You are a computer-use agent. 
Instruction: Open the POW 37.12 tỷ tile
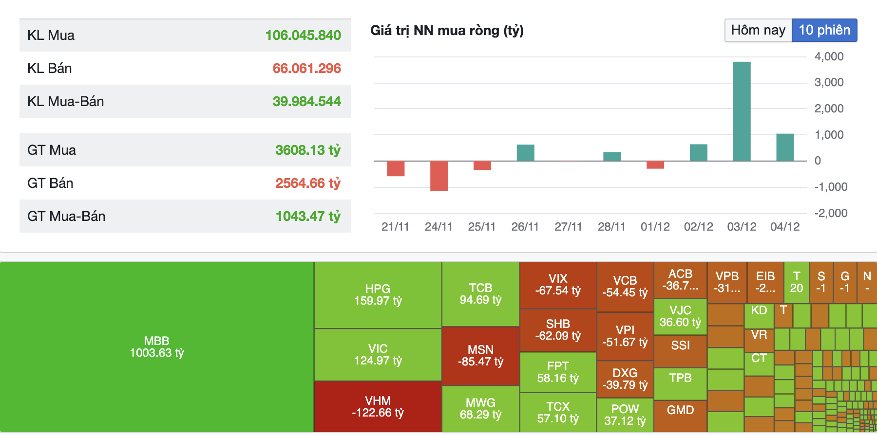coord(625,415)
